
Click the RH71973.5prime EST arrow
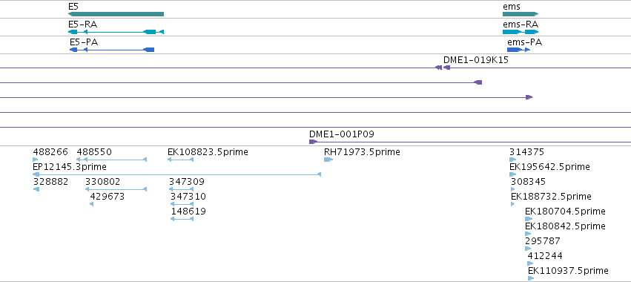328,160
